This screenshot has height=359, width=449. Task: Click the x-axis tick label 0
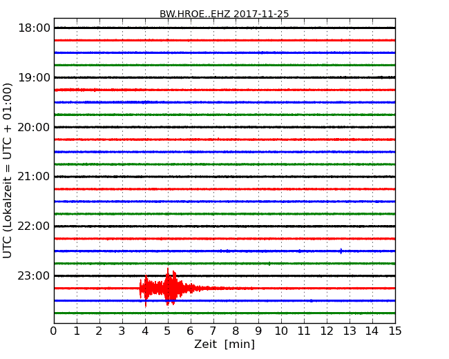[54, 331]
